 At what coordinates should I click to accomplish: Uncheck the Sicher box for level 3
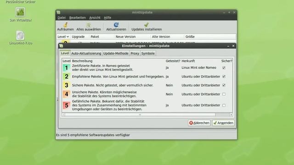(224, 85)
